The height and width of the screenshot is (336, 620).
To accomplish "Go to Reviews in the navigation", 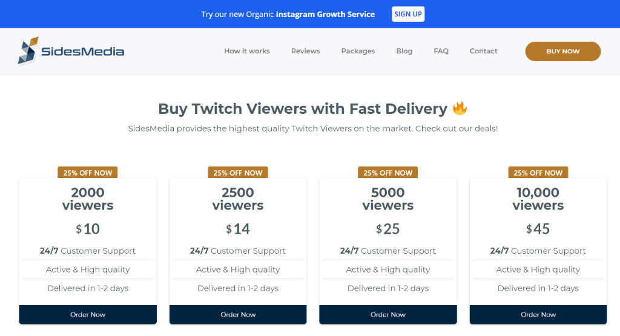I will (305, 51).
